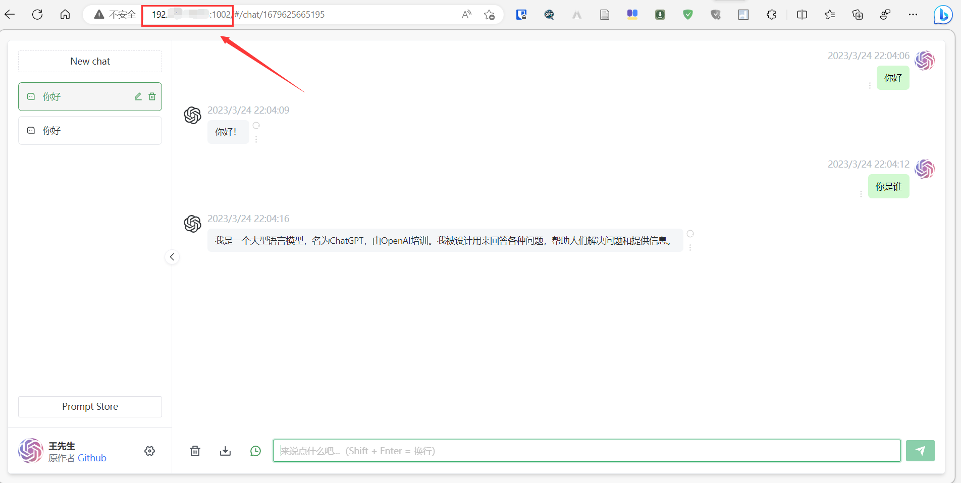The image size is (961, 483).
Task: Click the not secure warning icon
Action: (x=99, y=15)
